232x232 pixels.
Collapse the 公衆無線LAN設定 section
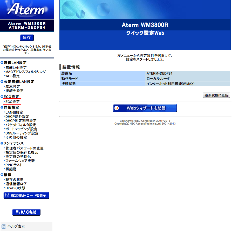(2, 82)
